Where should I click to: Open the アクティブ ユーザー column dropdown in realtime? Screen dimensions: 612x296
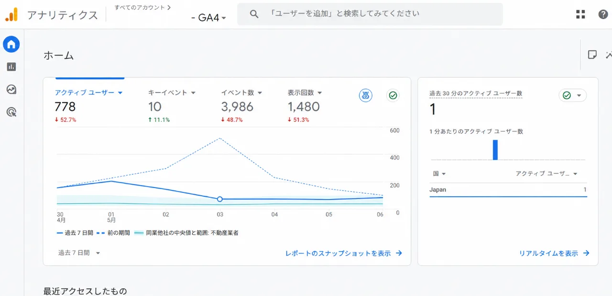546,174
